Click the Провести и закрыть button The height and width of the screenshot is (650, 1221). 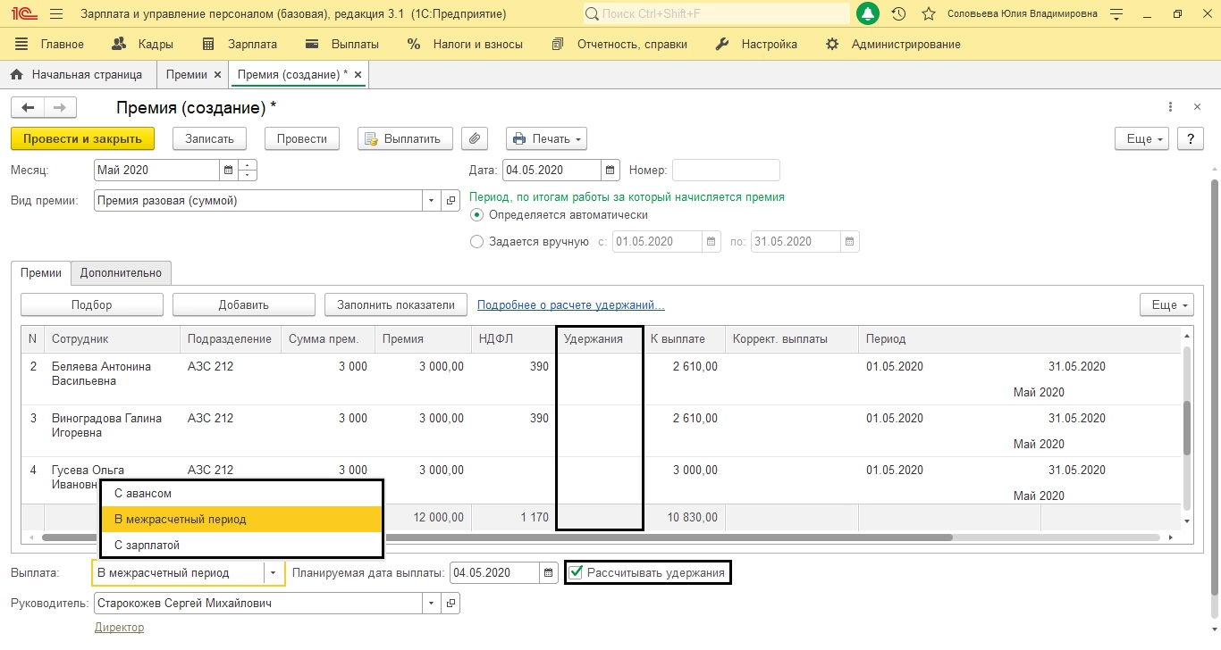point(82,138)
